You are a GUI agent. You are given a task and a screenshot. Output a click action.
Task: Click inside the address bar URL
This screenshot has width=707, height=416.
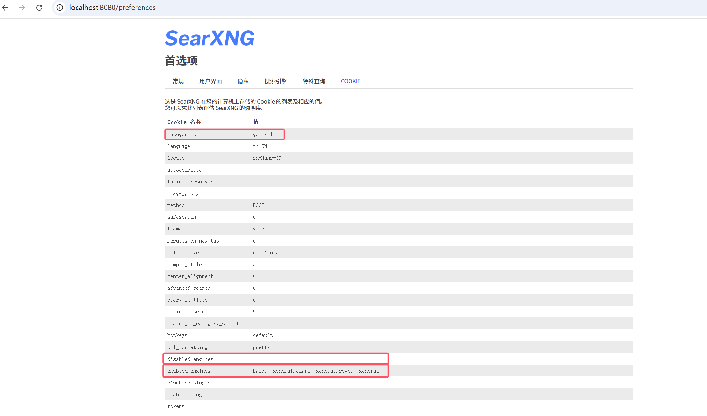pyautogui.click(x=112, y=7)
